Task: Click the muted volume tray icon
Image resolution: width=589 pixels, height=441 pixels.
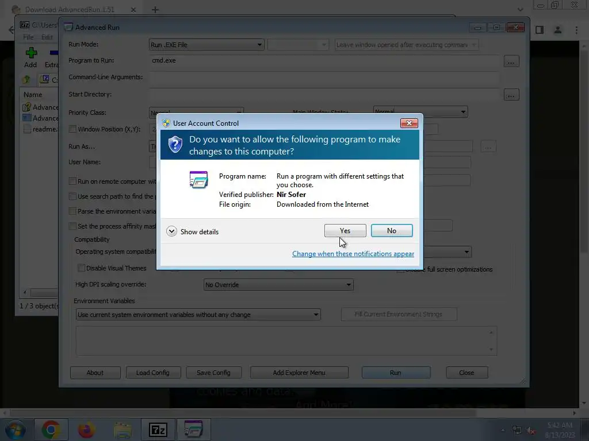Action: click(531, 431)
